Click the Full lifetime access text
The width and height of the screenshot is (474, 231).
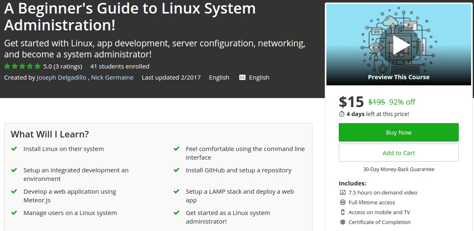372,202
